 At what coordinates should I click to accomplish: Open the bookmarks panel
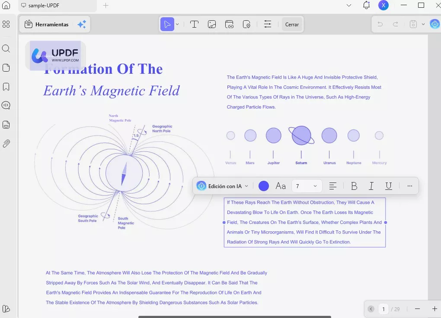pyautogui.click(x=6, y=87)
